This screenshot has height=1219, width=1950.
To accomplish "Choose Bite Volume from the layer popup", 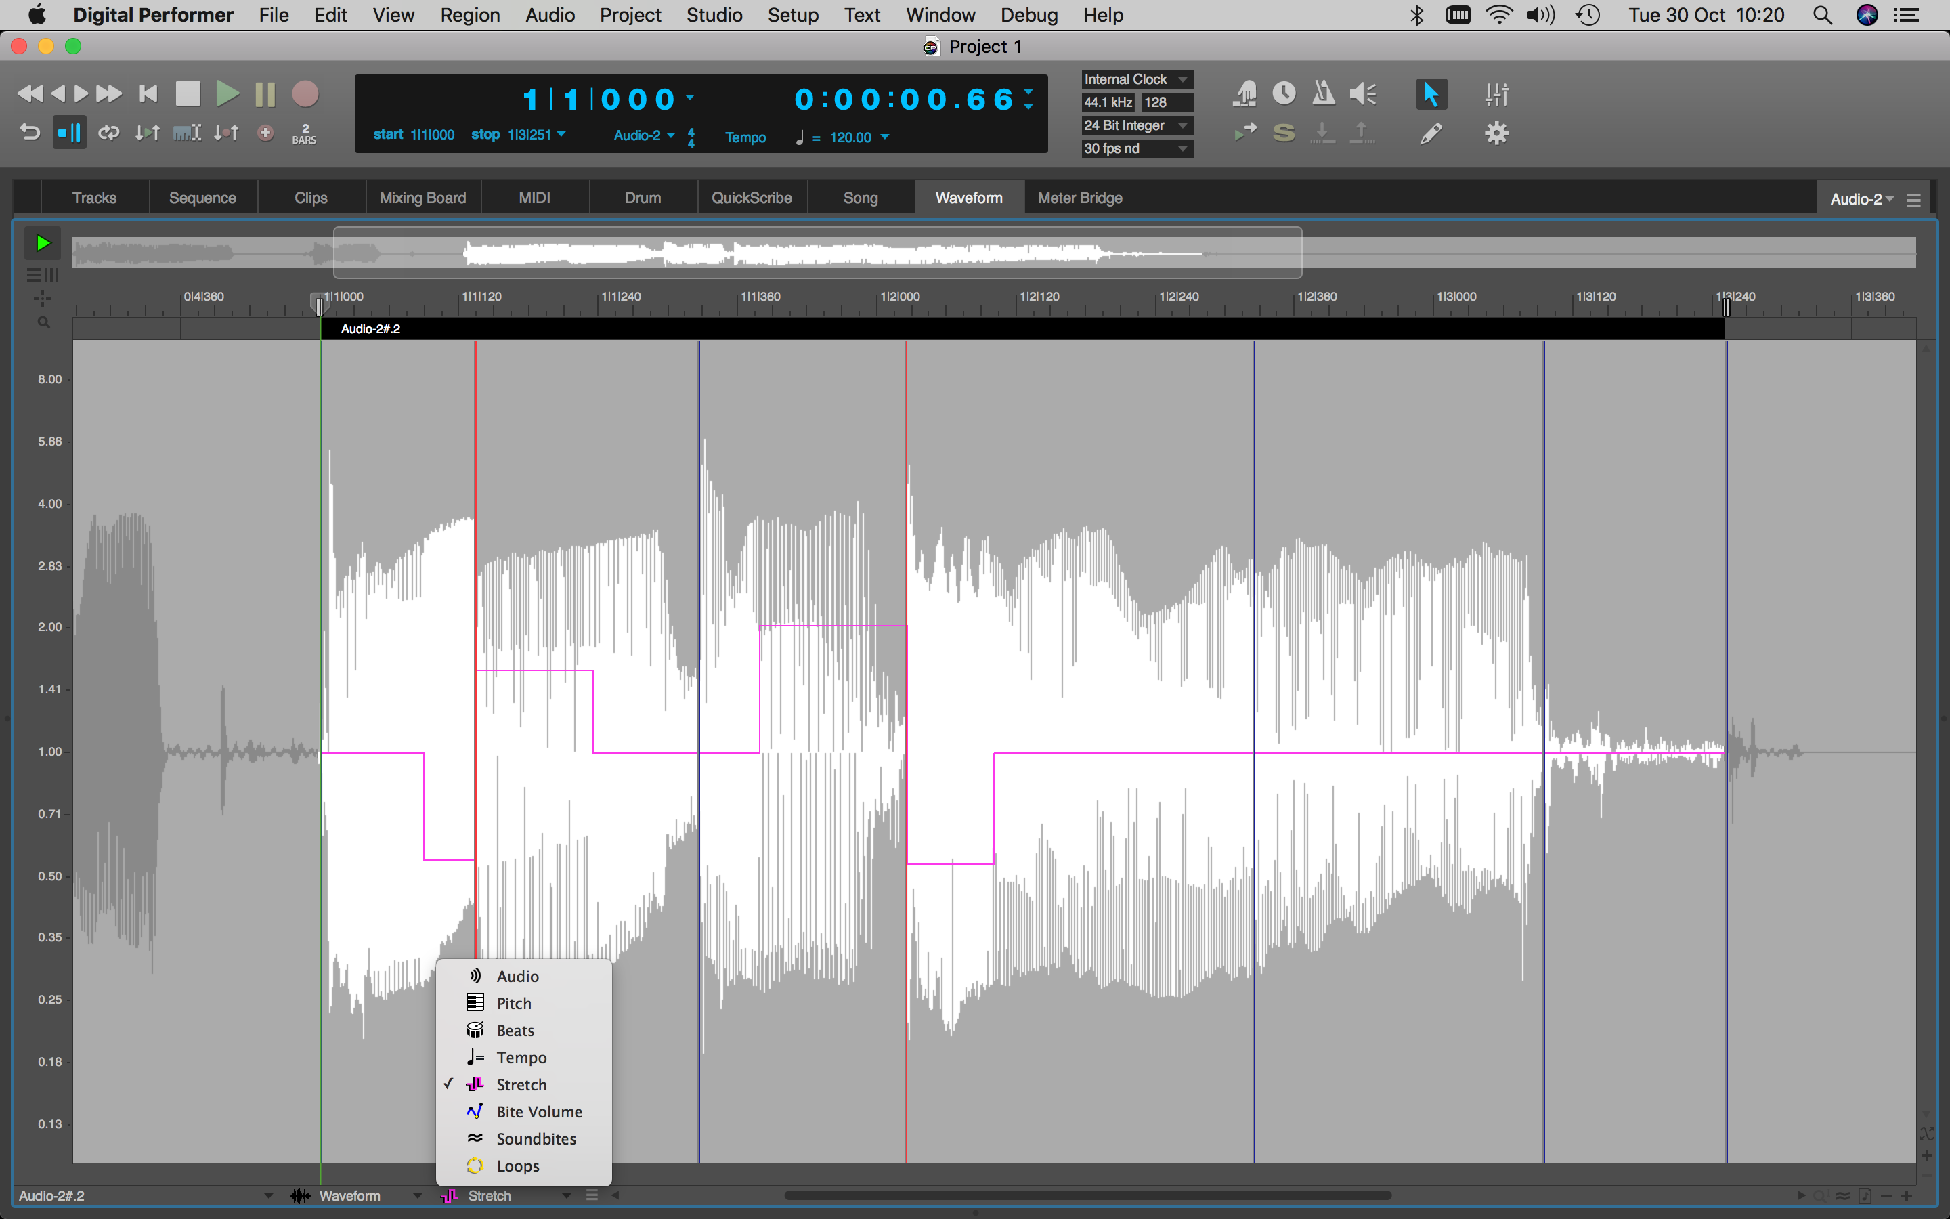I will tap(524, 1112).
